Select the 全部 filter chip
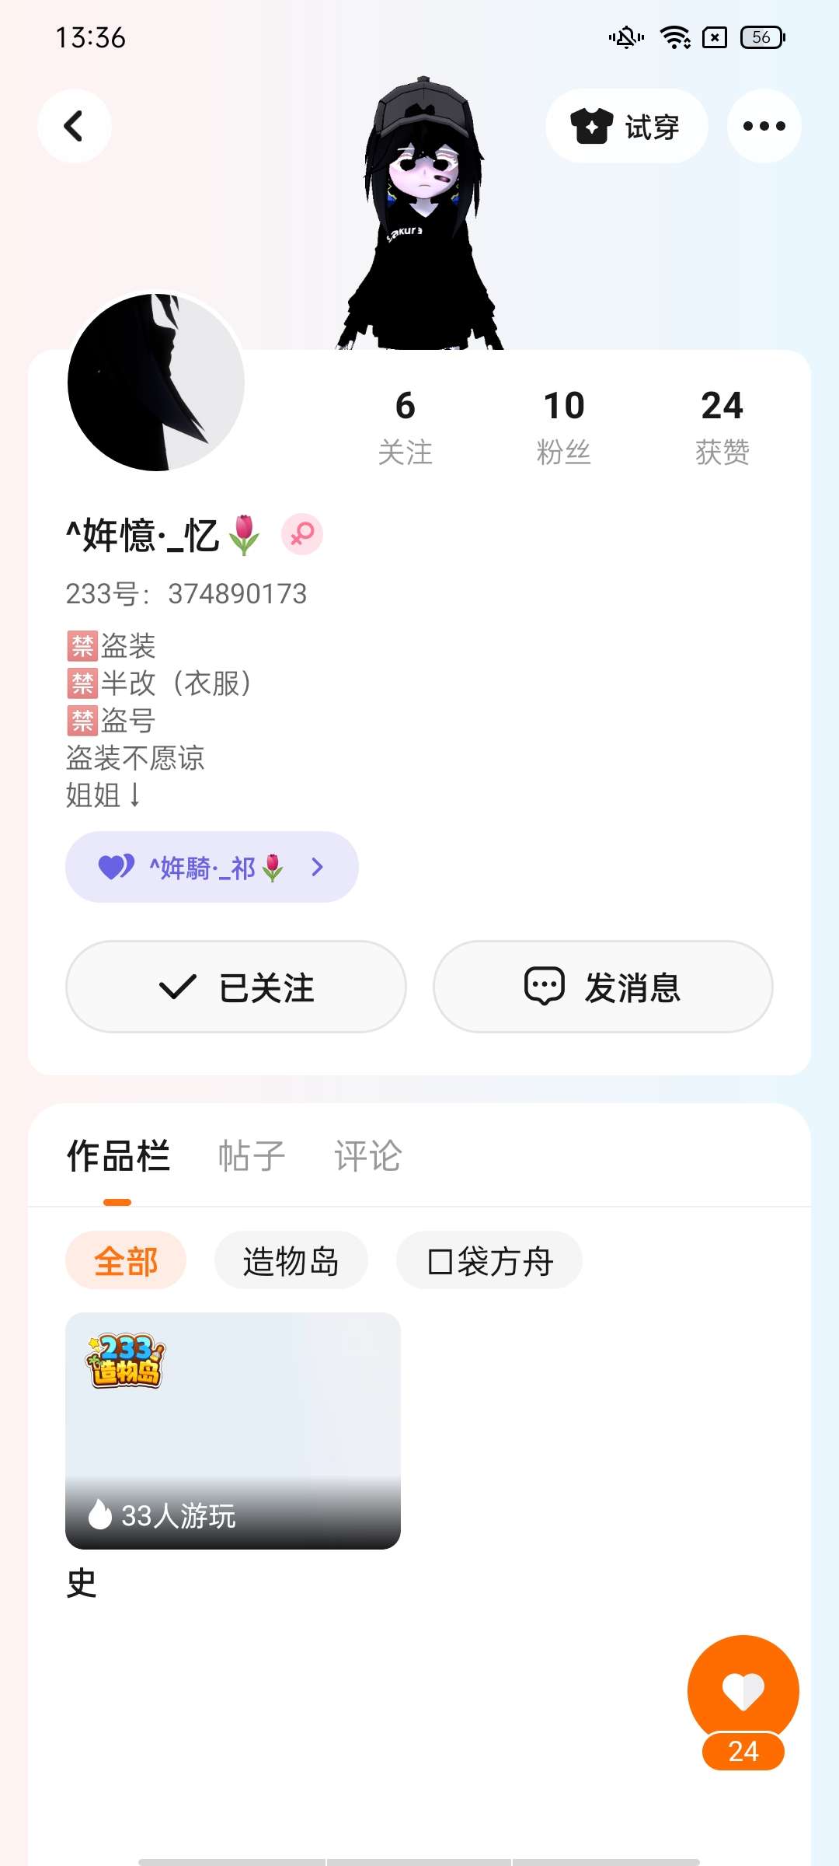The image size is (839, 1866). [x=126, y=1260]
